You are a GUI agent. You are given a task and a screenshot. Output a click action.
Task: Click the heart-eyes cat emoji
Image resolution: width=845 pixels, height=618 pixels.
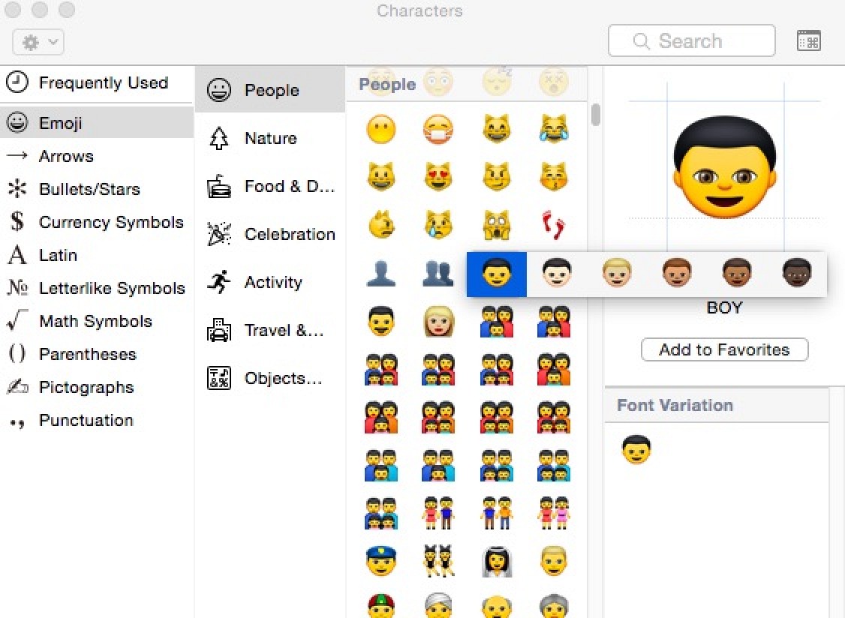pos(438,177)
